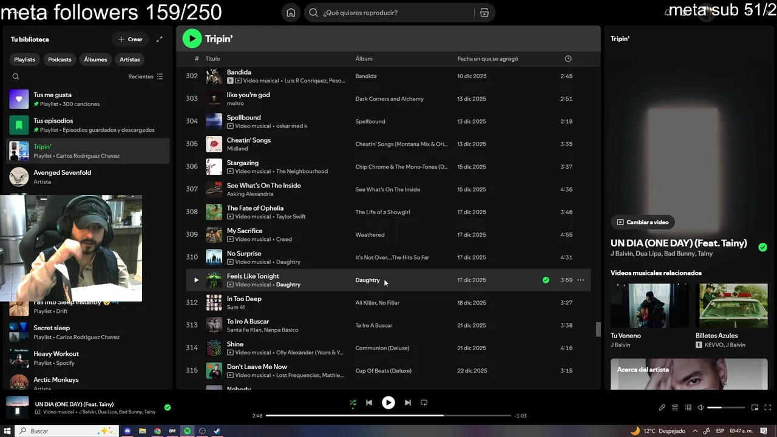Click the duration clock column icon
The image size is (777, 437).
(568, 59)
